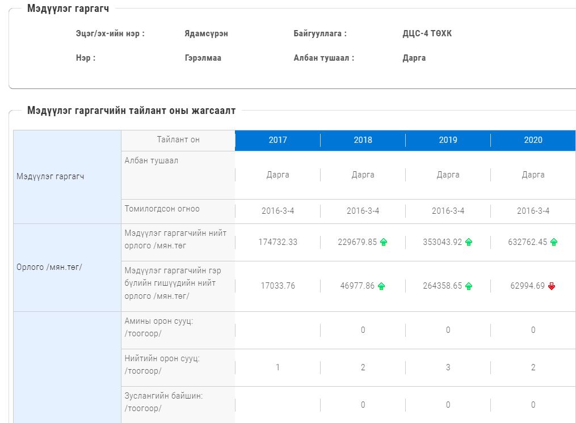576x423 pixels.
Task: Open the 2019 report year column
Action: (x=448, y=140)
